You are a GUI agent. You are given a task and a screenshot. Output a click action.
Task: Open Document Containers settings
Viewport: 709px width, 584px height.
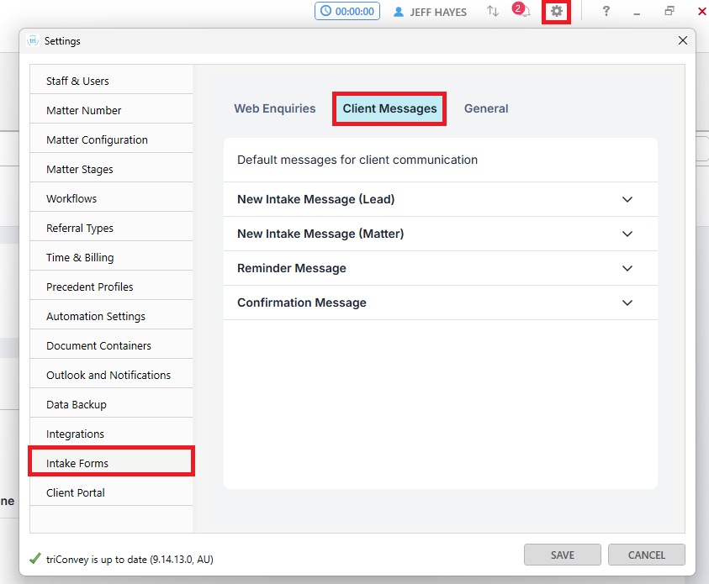tap(111, 345)
